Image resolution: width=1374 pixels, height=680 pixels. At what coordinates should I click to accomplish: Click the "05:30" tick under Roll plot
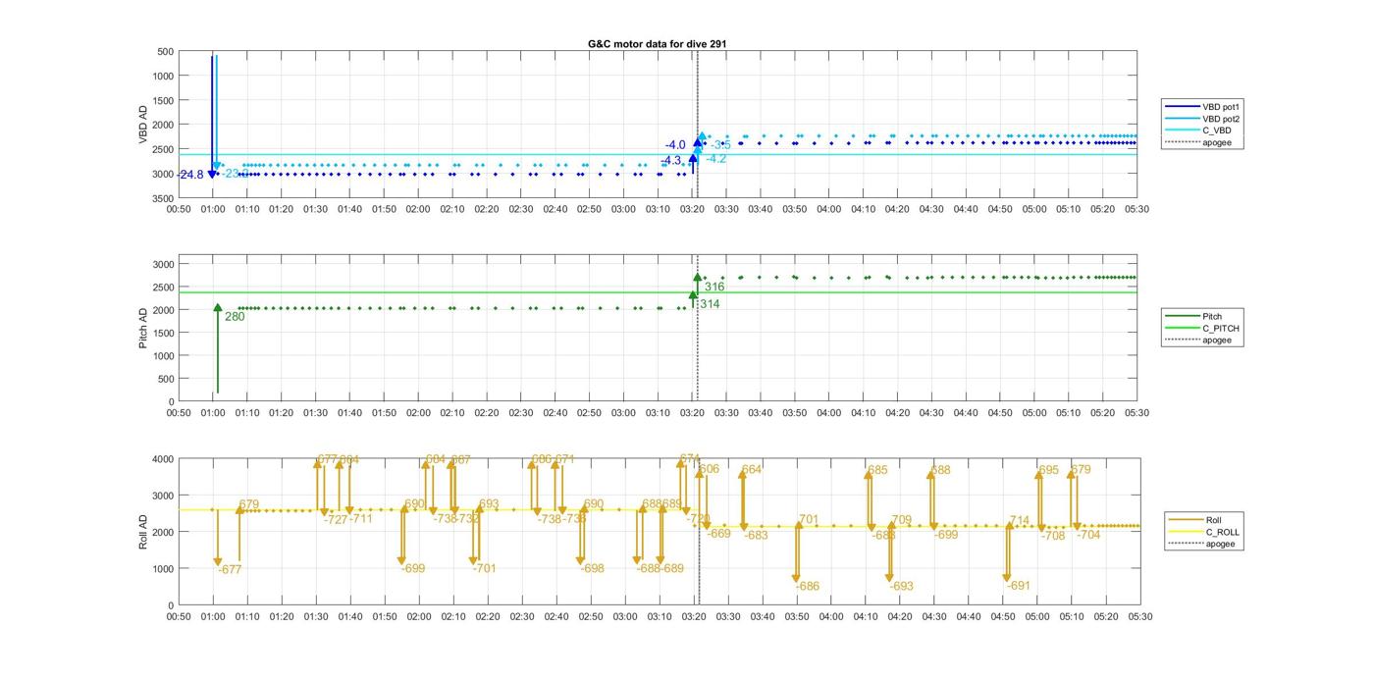coord(1139,616)
